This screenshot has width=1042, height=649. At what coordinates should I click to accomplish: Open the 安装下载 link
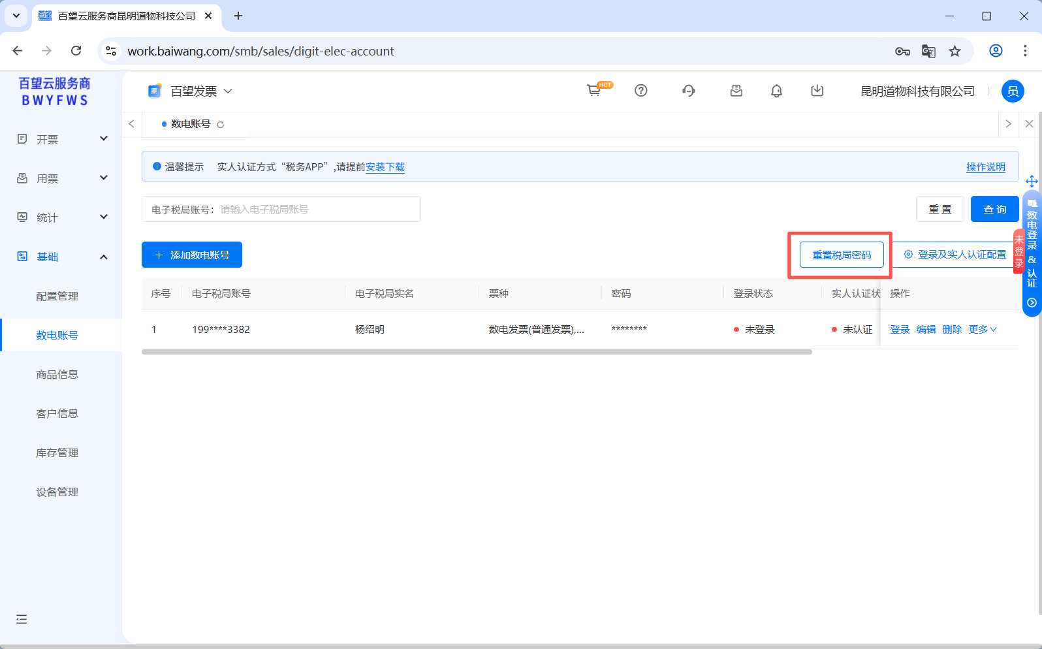pyautogui.click(x=385, y=167)
